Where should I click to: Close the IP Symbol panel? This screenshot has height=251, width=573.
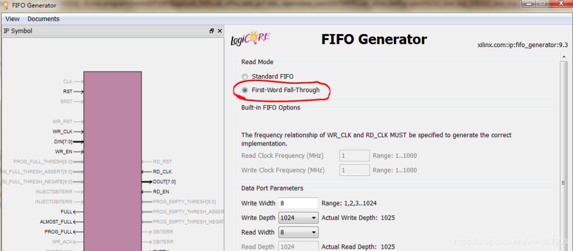219,31
